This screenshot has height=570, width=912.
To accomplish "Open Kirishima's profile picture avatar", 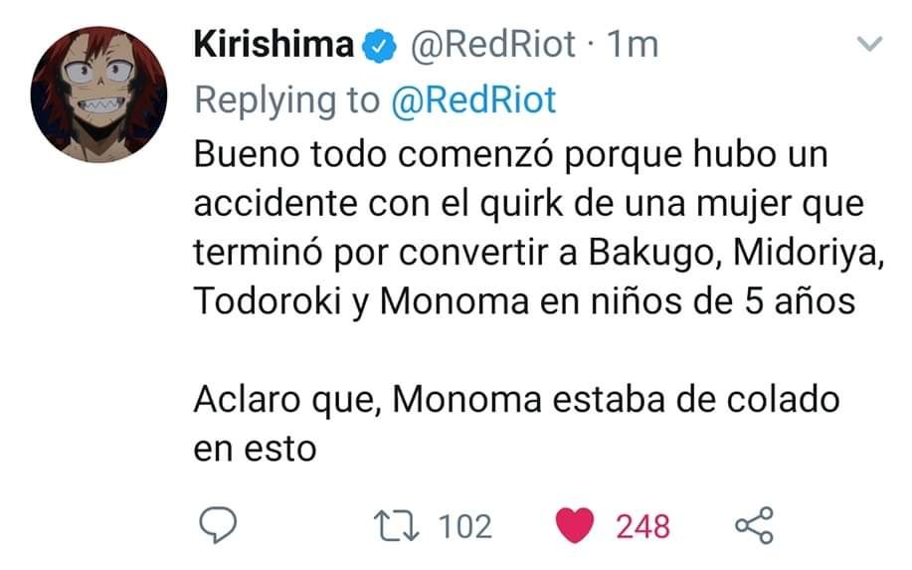I will (98, 95).
